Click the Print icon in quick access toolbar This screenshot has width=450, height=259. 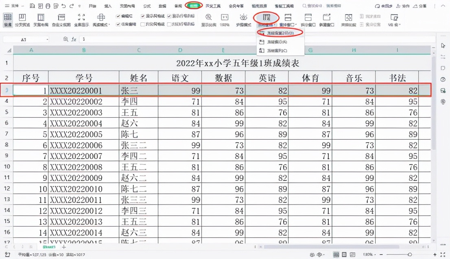click(48, 6)
